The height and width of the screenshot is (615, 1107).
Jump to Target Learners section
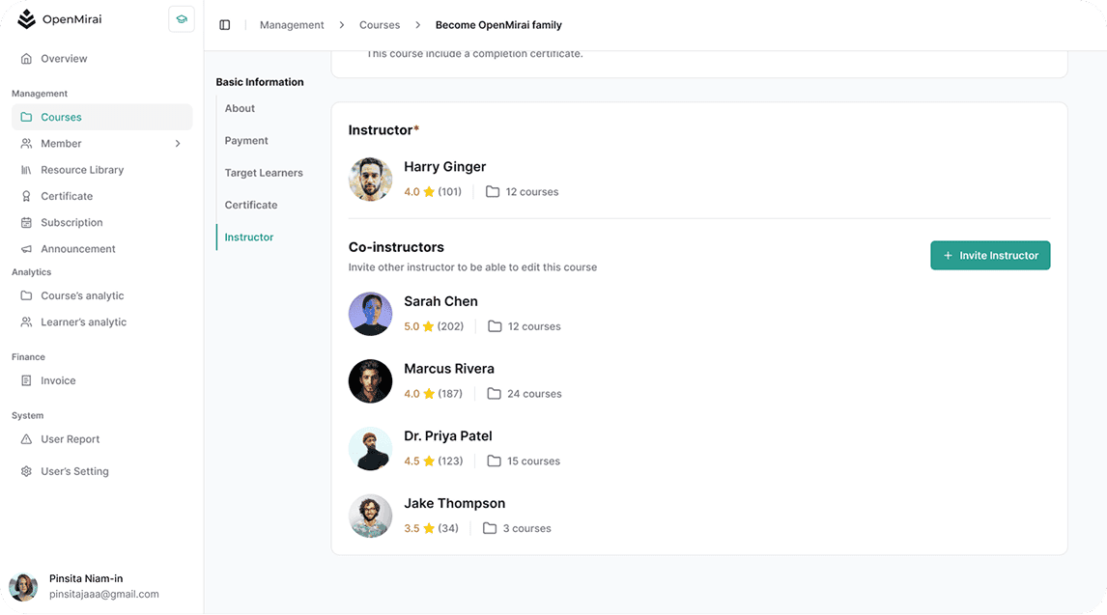coord(264,173)
